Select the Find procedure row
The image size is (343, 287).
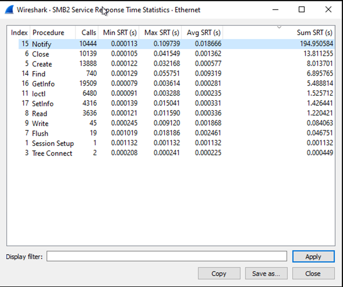click(x=176, y=74)
